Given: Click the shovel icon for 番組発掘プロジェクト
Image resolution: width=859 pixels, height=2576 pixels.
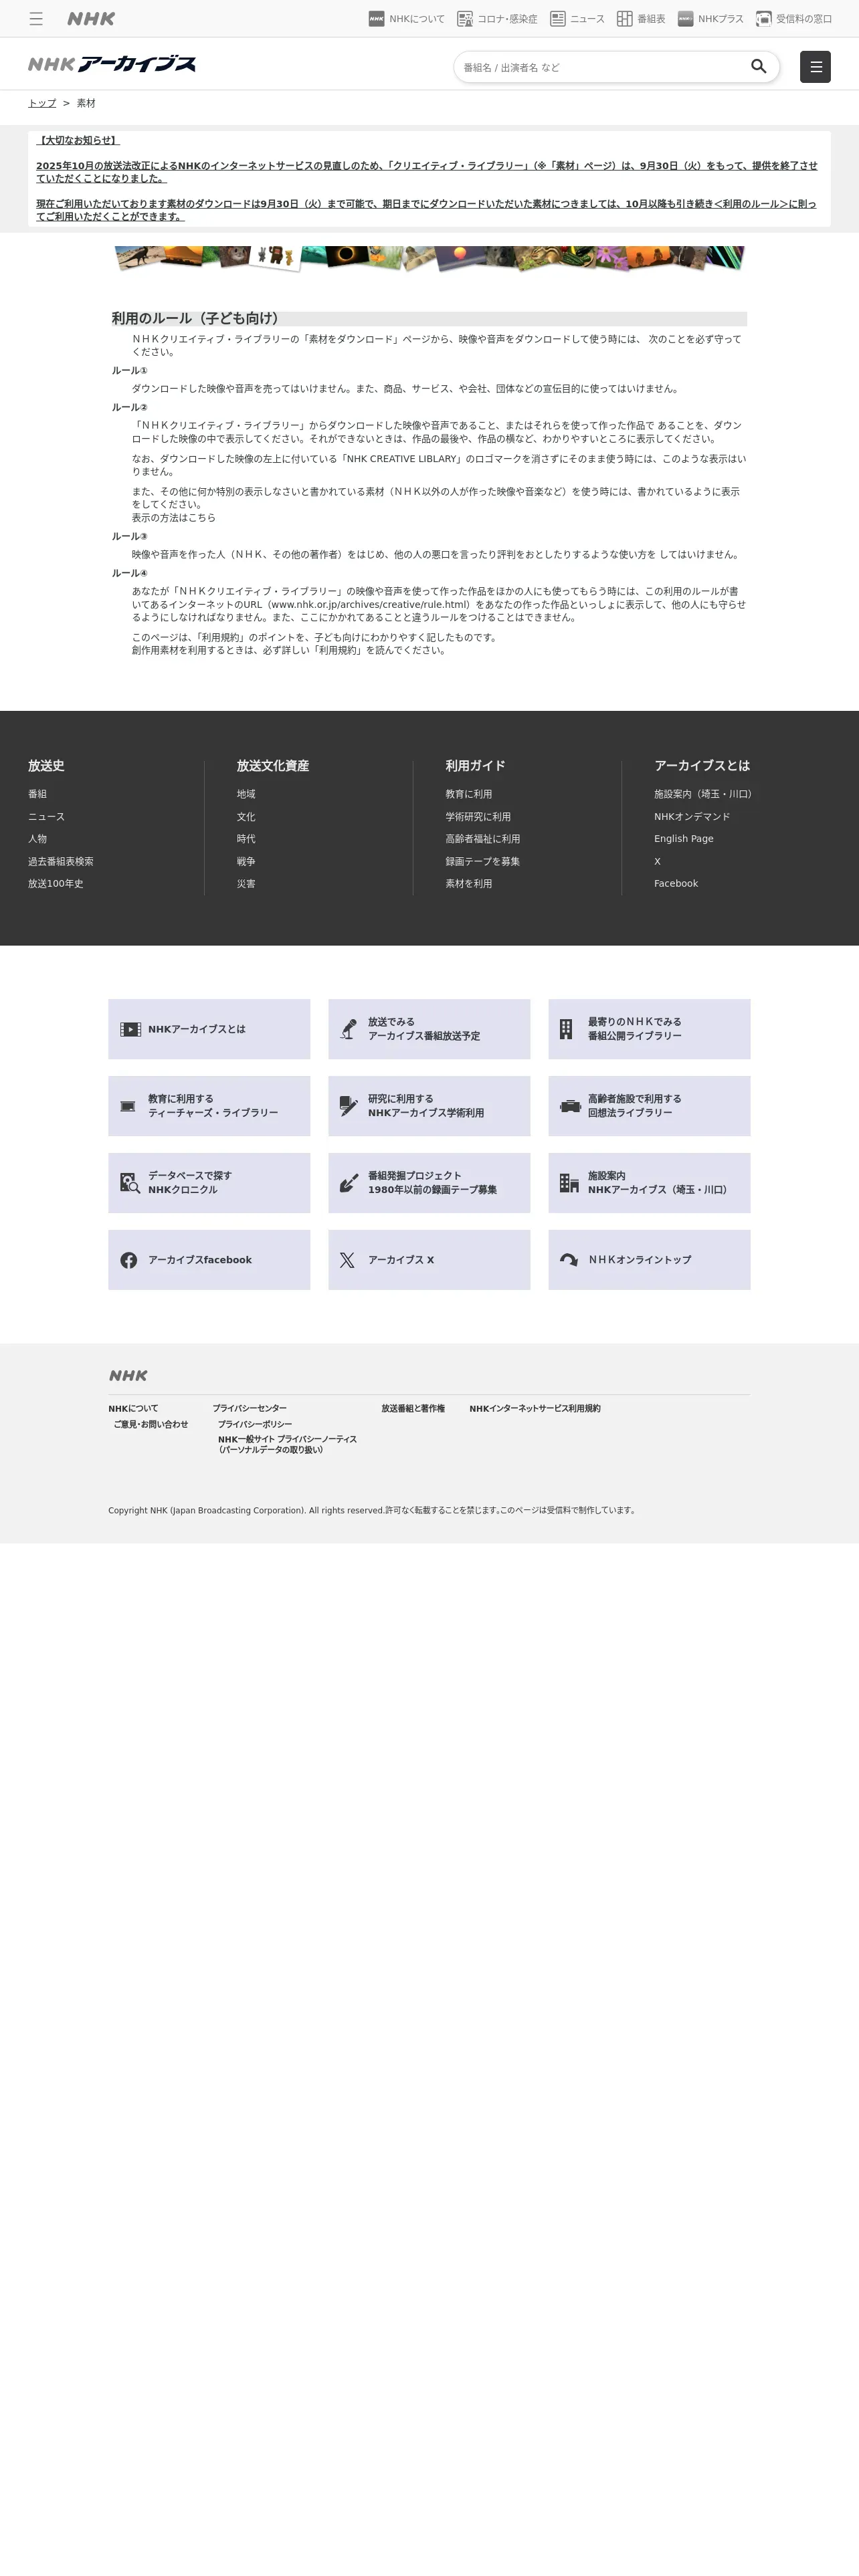Looking at the screenshot, I should pos(349,1183).
